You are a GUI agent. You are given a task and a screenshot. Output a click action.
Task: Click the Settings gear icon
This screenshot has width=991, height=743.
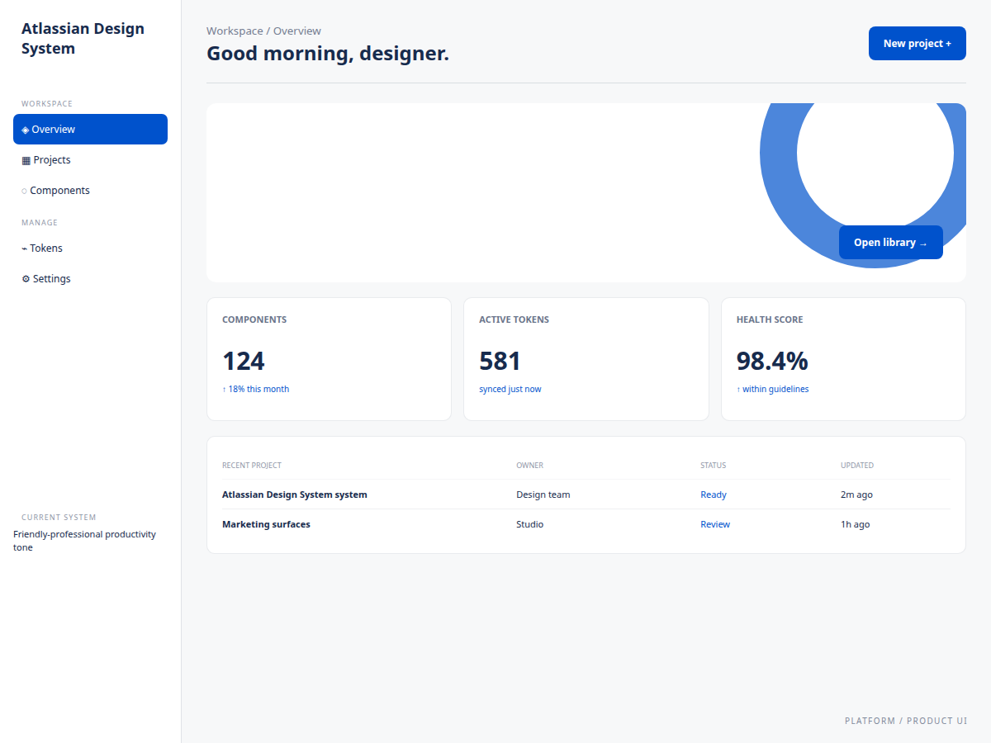point(26,279)
